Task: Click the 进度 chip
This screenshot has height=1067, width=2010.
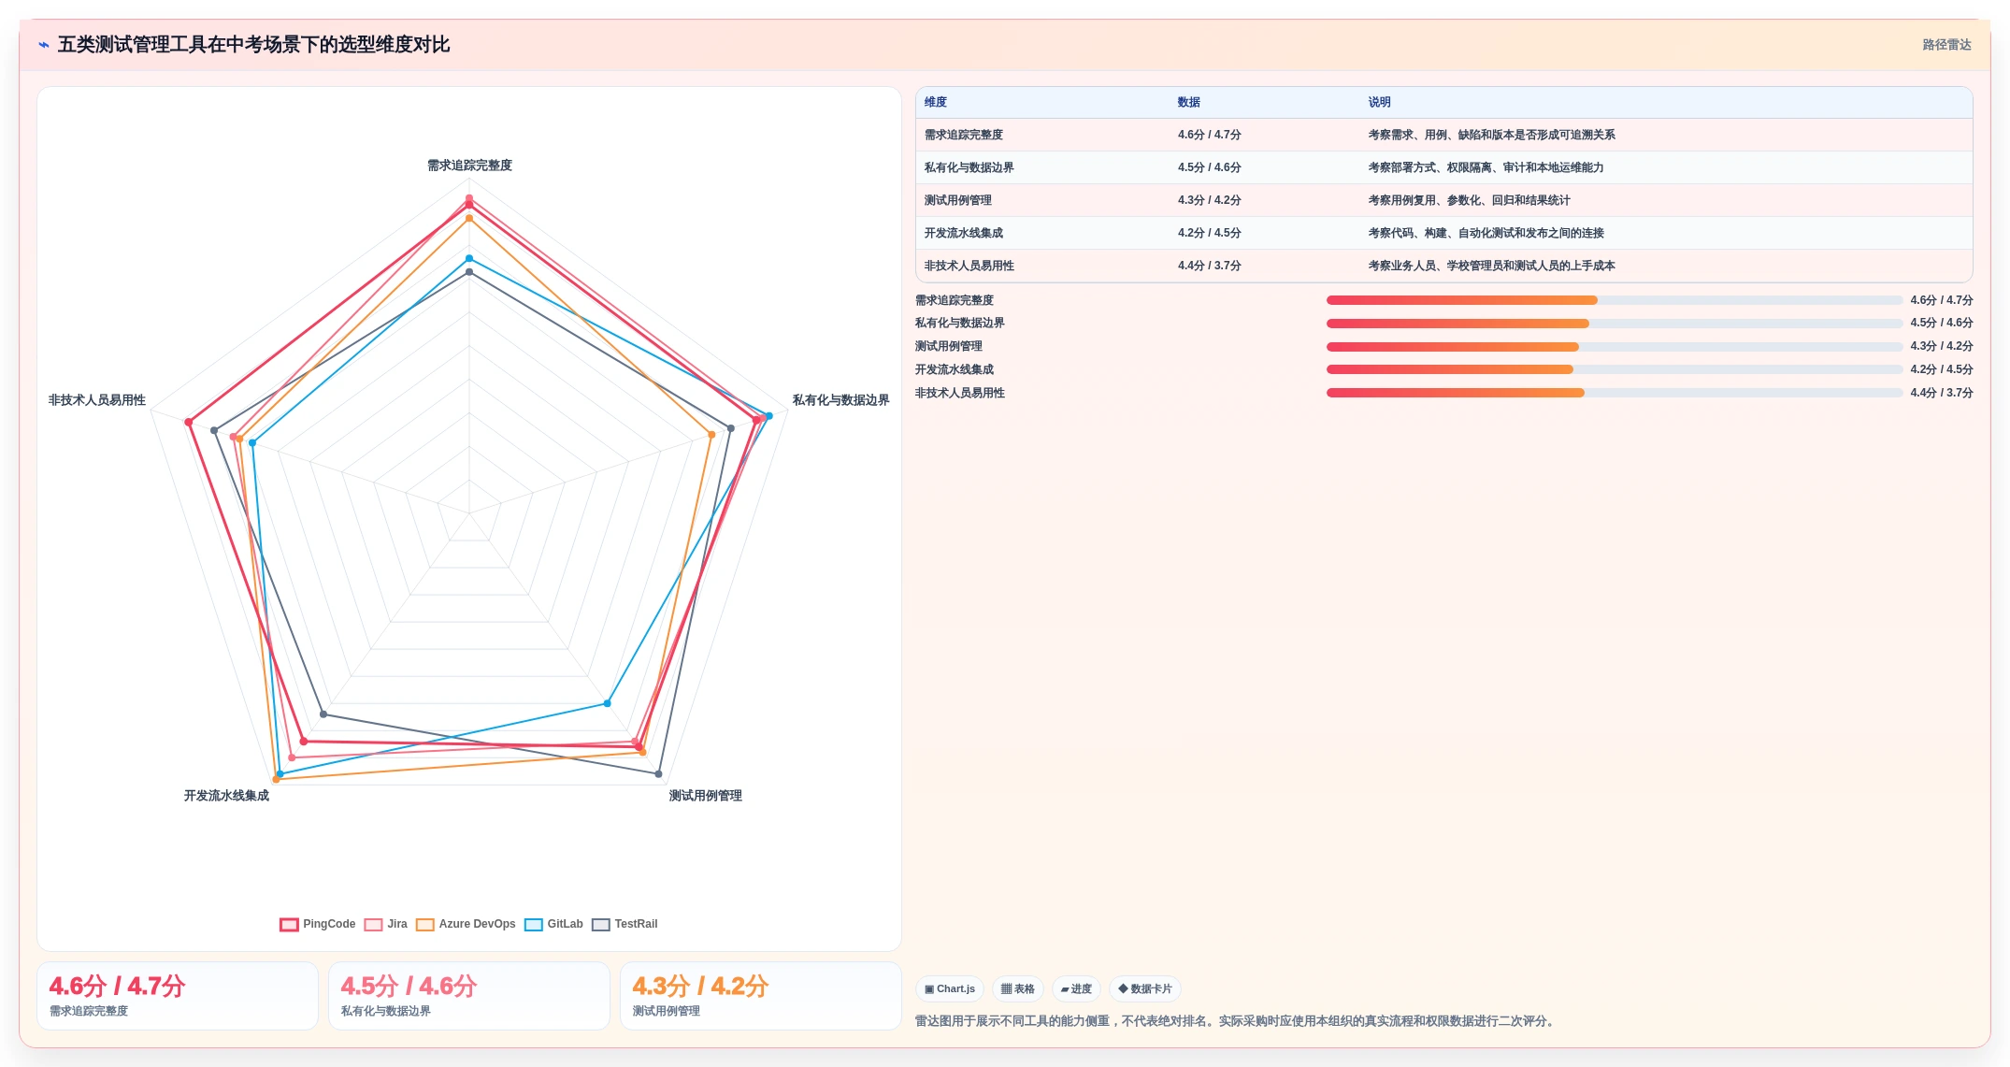Action: pos(1076,988)
